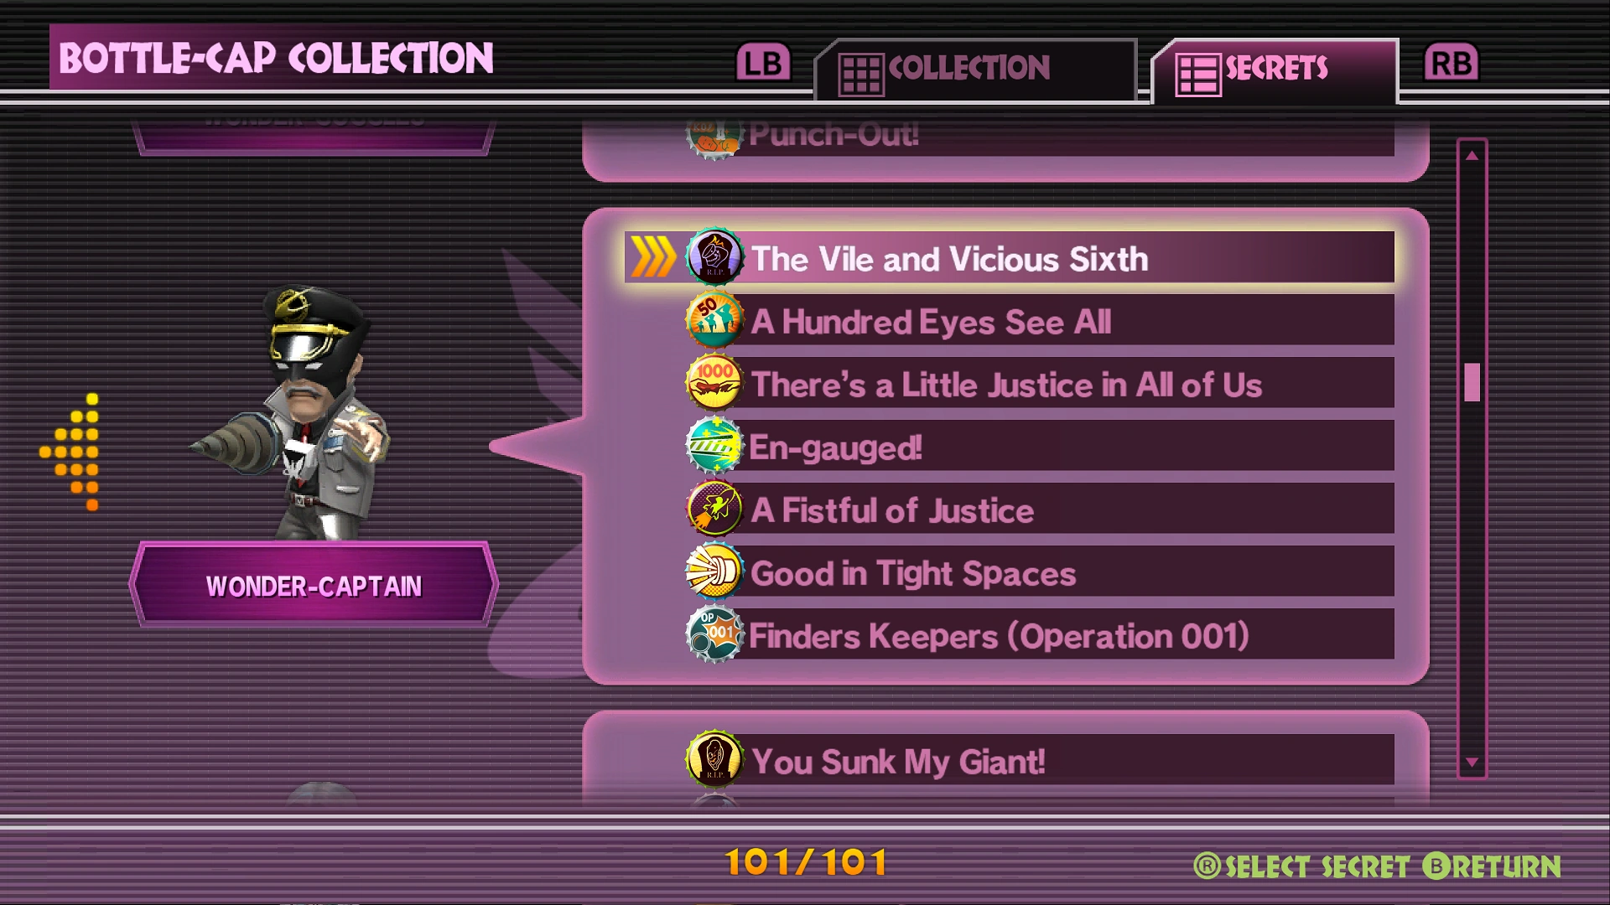Click the You Sunk My Giant! cap icon
Screen dimensions: 1610x905
pyautogui.click(x=714, y=760)
